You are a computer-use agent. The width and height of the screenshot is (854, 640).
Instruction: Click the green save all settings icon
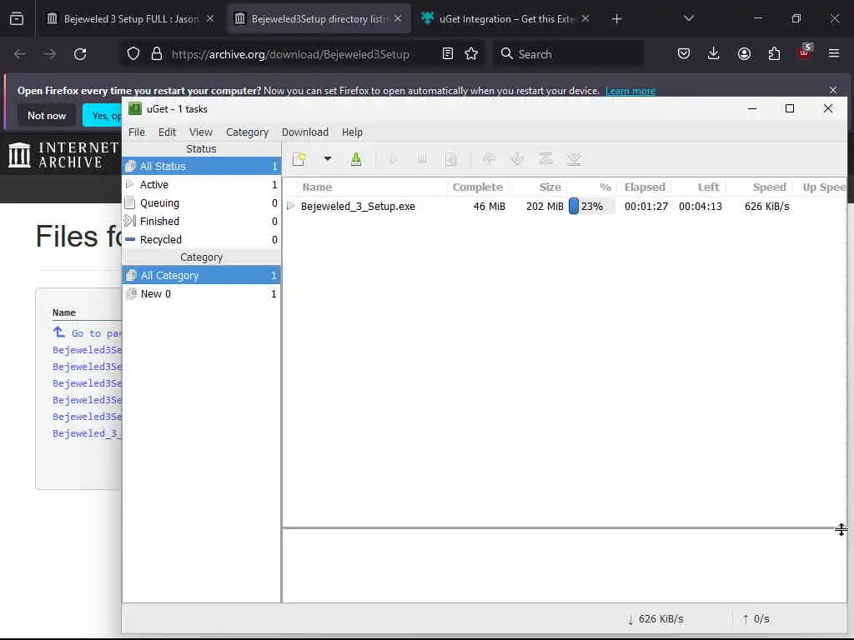coord(355,159)
